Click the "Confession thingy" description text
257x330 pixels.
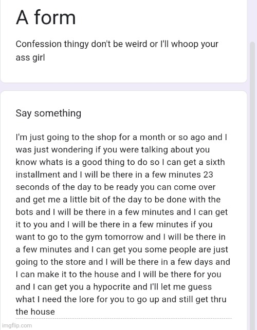52,44
